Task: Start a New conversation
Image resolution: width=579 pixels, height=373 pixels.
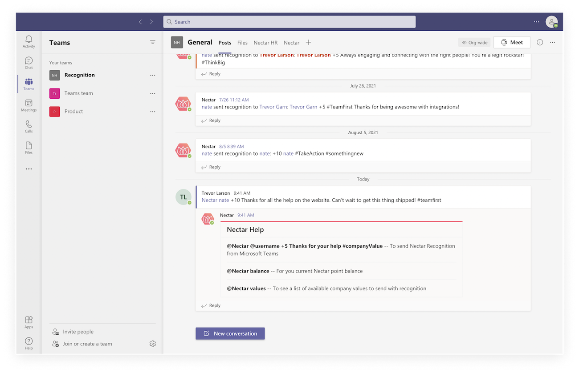Action: 230,333
